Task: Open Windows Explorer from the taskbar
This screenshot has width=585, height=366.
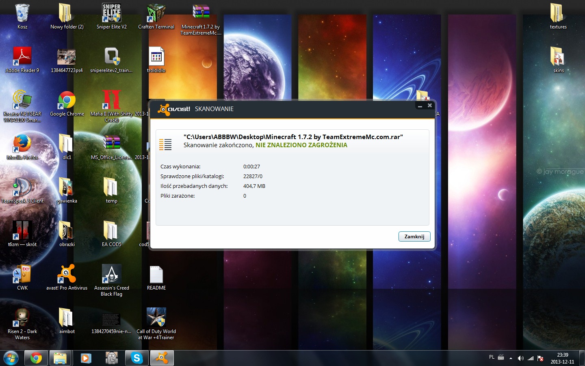Action: [60, 358]
